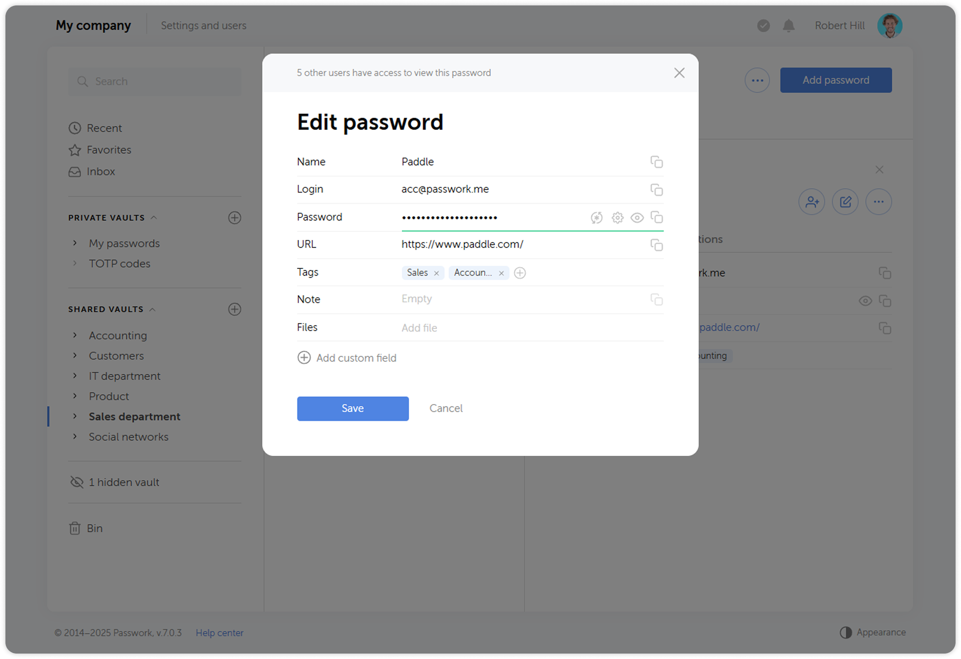
Task: Save the edited password
Action: 352,408
